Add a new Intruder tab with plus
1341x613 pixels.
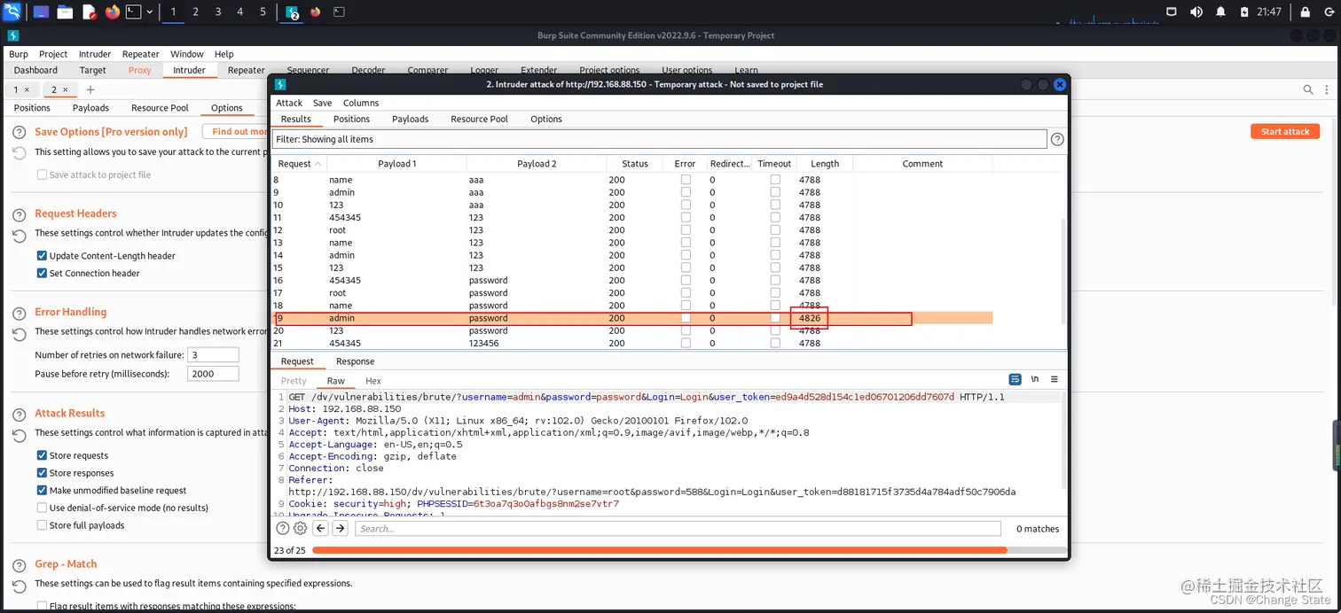(x=90, y=89)
